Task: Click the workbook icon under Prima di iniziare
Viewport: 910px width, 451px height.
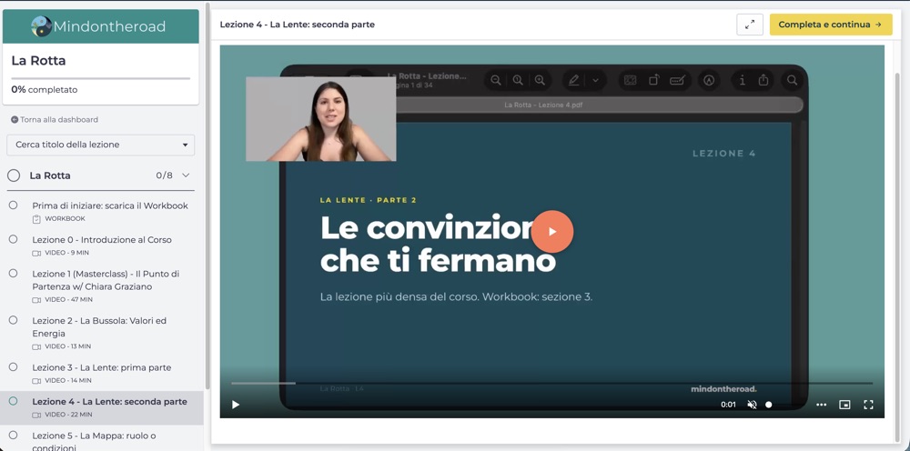Action: click(x=36, y=219)
